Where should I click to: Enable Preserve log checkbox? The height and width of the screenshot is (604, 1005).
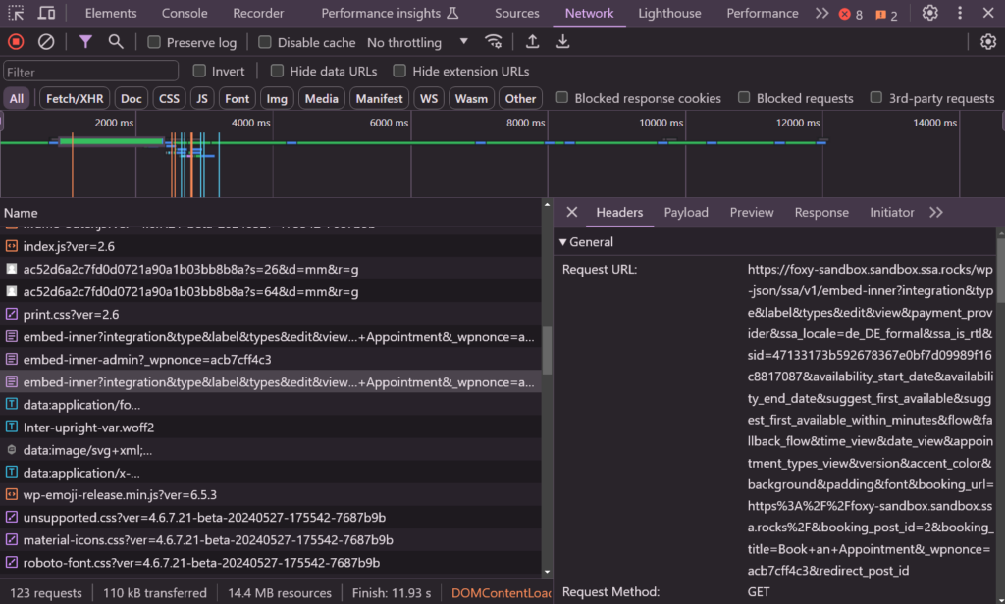point(154,42)
